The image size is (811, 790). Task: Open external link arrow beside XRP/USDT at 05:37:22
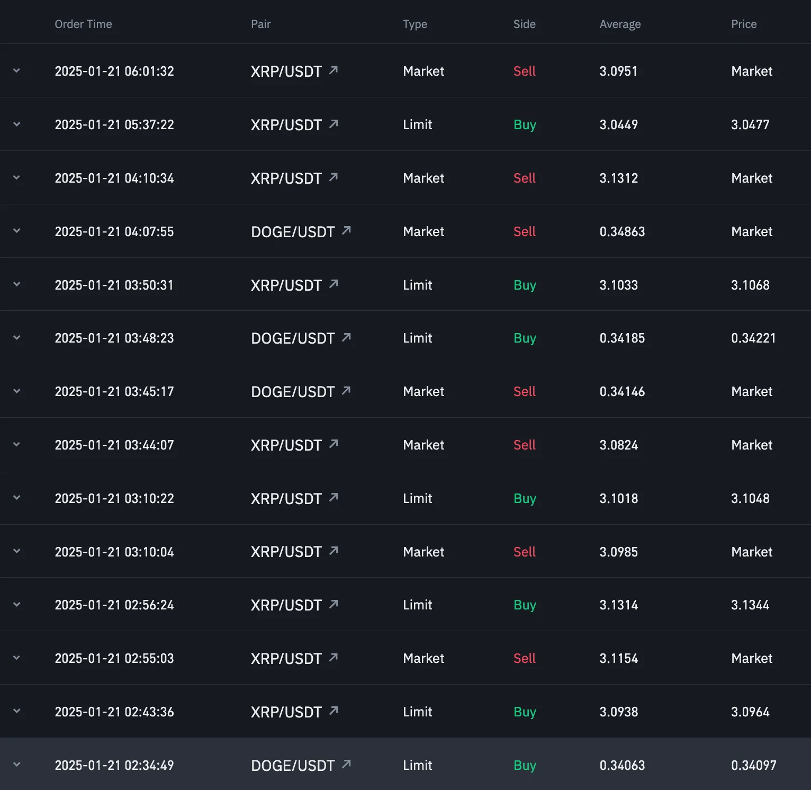[x=334, y=123]
